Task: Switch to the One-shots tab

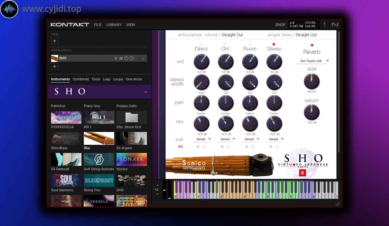Action: tap(134, 79)
